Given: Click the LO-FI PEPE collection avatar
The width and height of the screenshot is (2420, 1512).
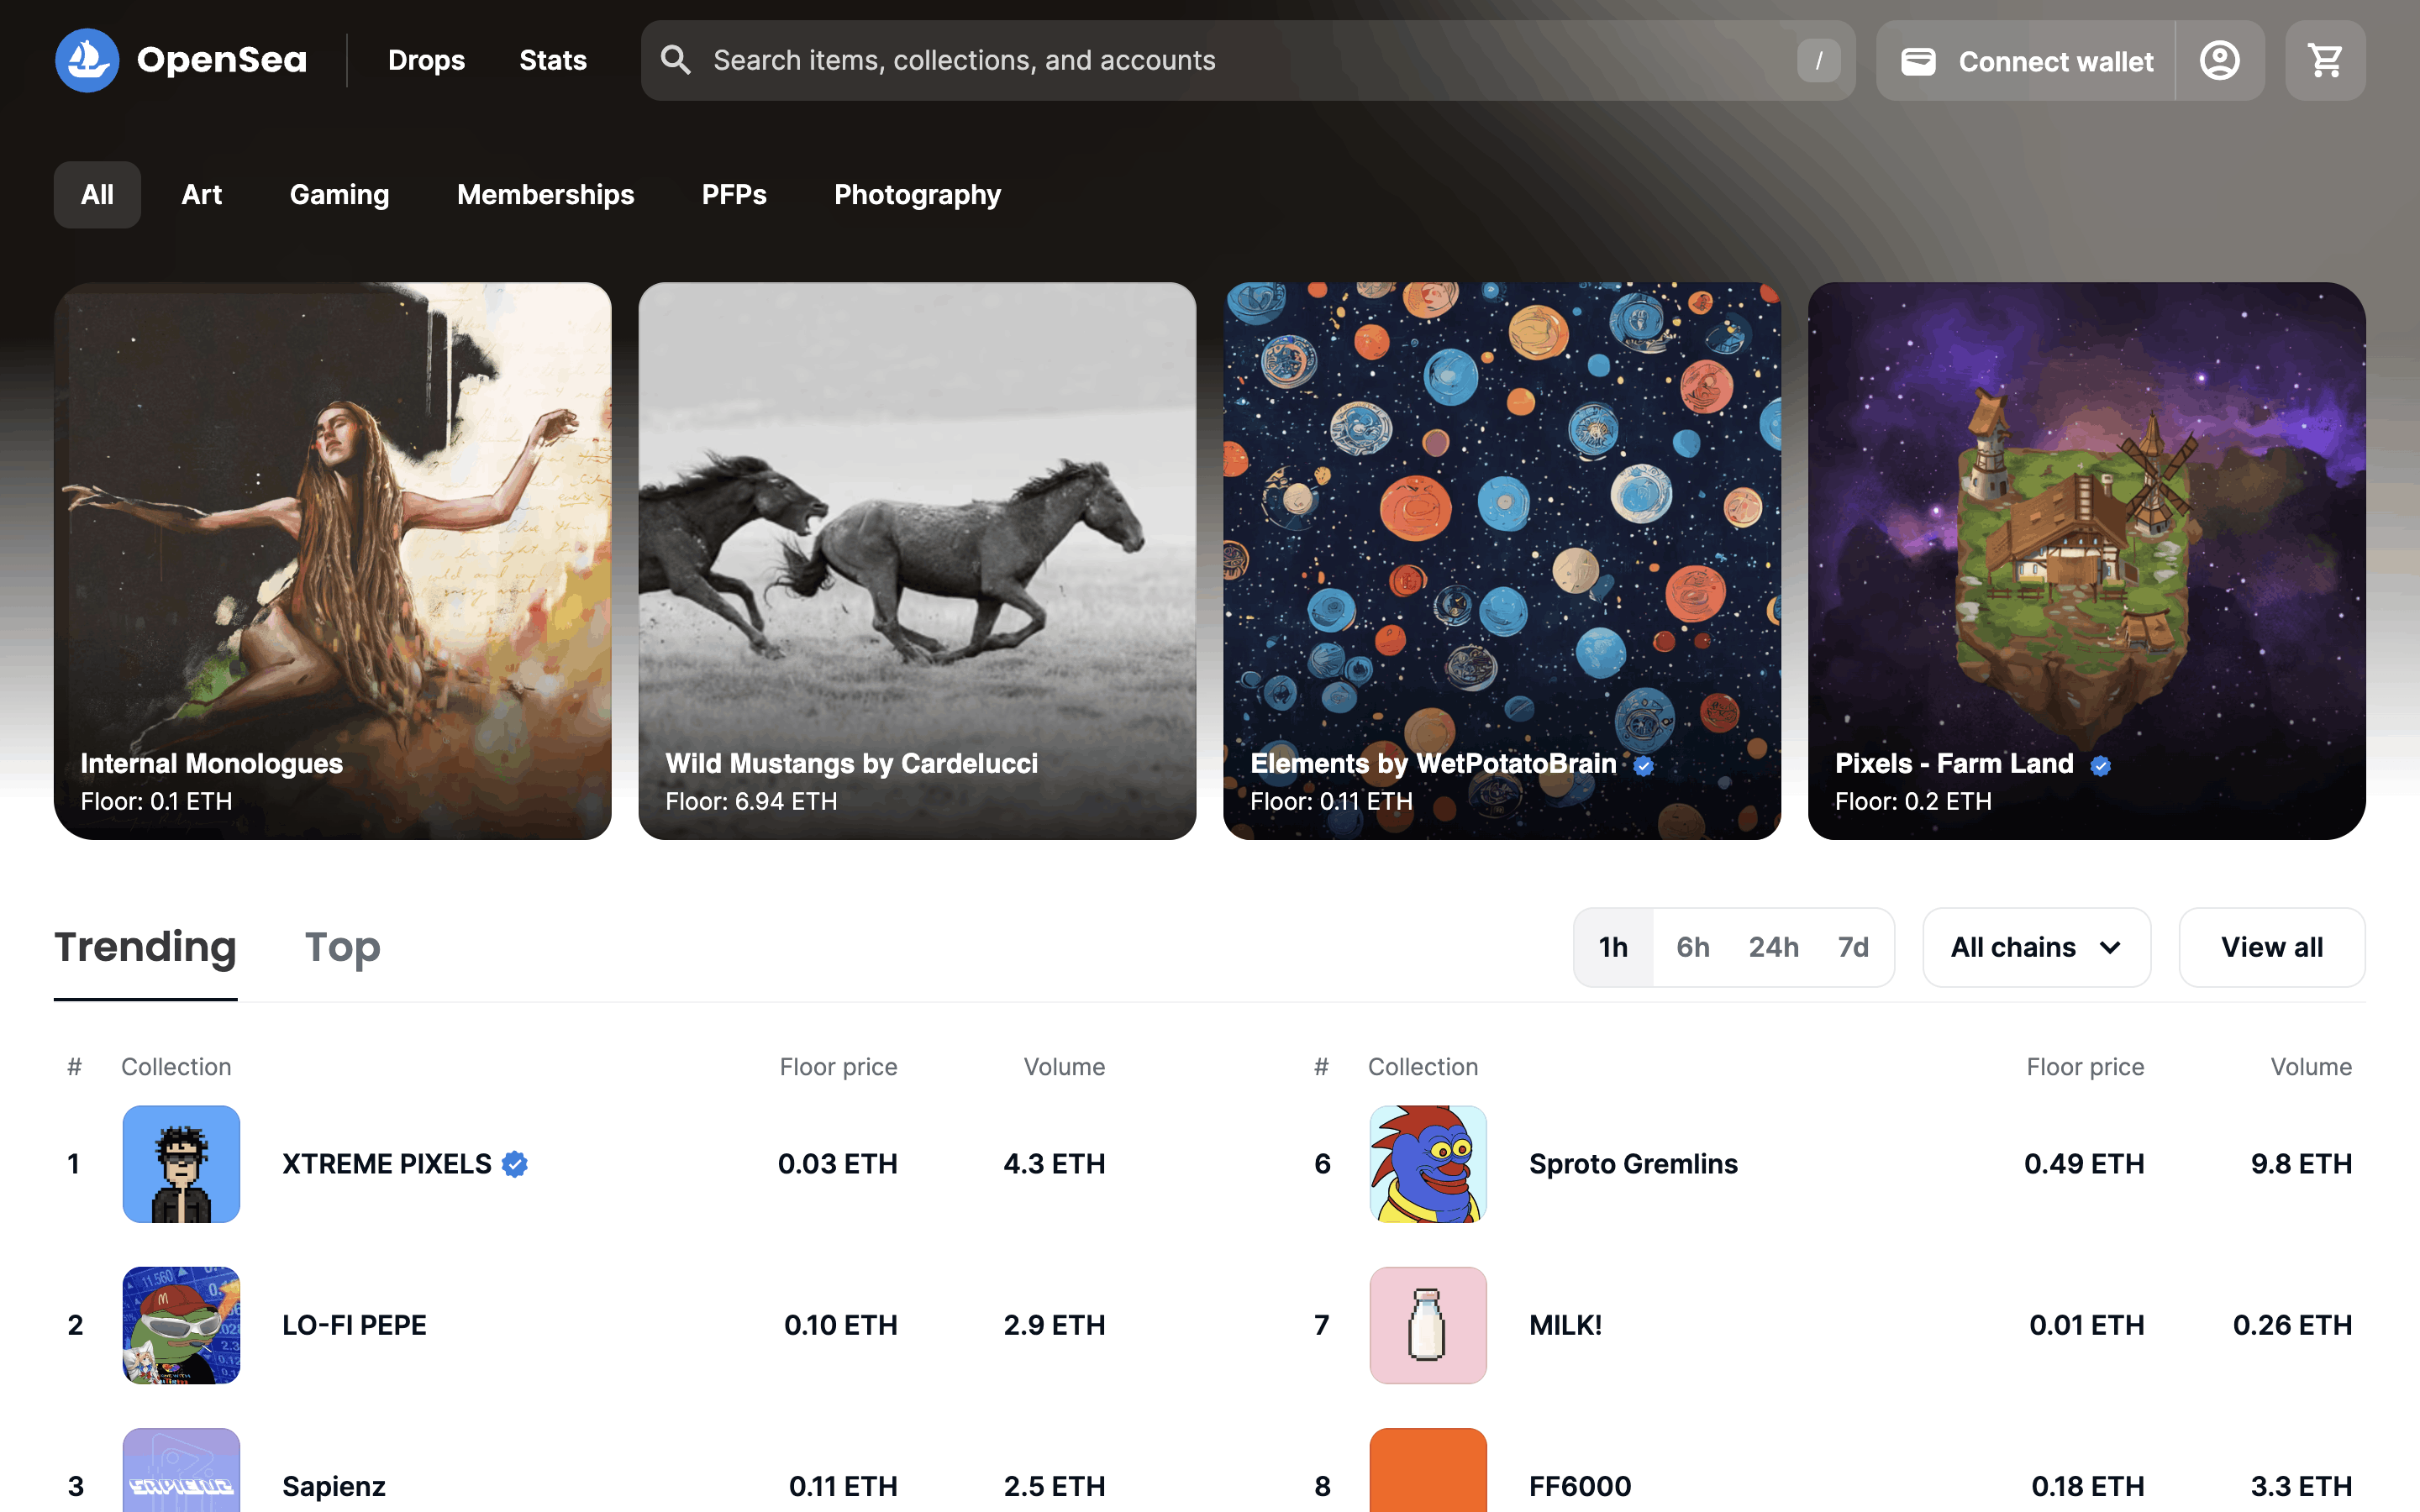Looking at the screenshot, I should pos(181,1324).
